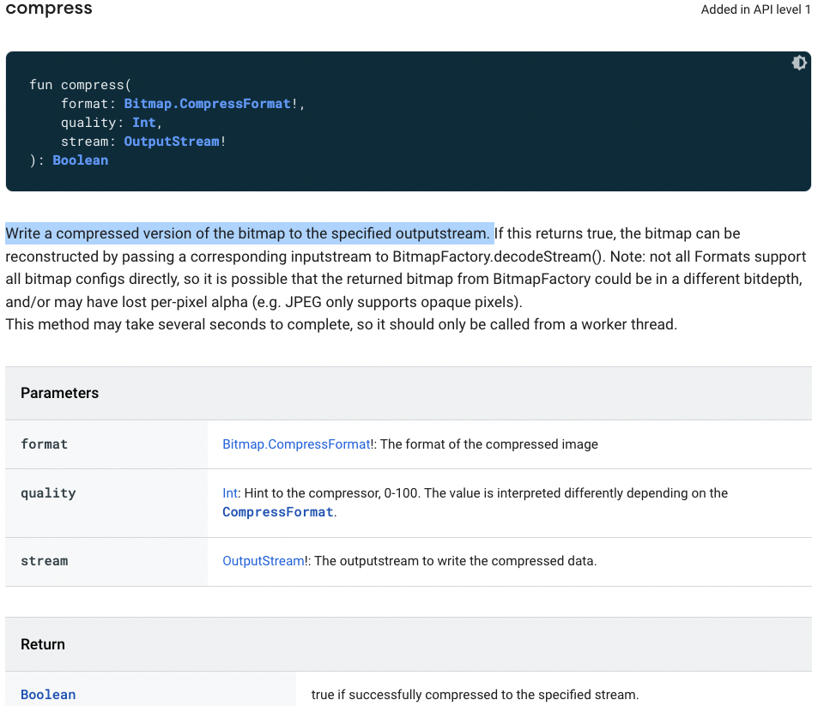Select the format parameter name cell

point(45,444)
